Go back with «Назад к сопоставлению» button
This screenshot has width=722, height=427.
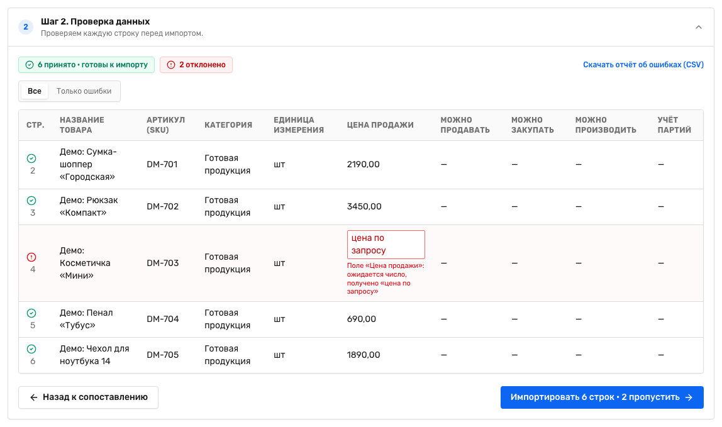coord(89,397)
